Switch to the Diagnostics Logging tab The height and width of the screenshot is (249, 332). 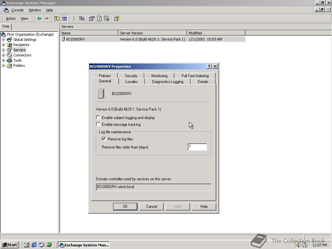pos(168,81)
